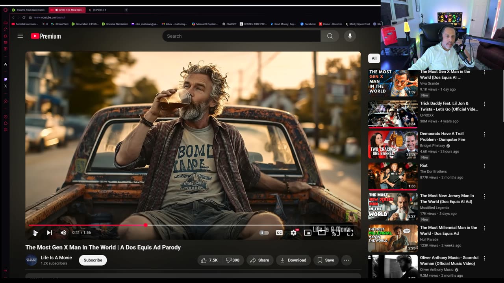
Task: Open options for Most Millennial Man video
Action: (x=484, y=228)
